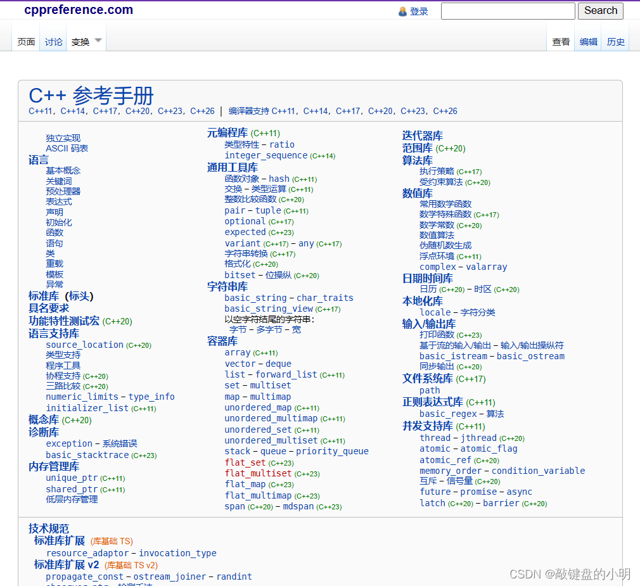Open the numeric_limits link
Screen dimensions: 640x586
(x=82, y=397)
